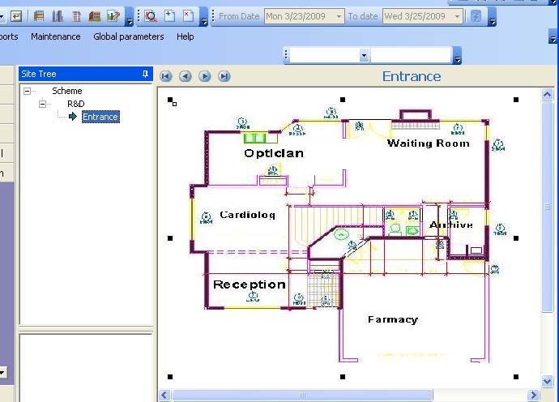Image resolution: width=559 pixels, height=402 pixels.
Task: Open the From Date dropdown
Action: (x=339, y=16)
